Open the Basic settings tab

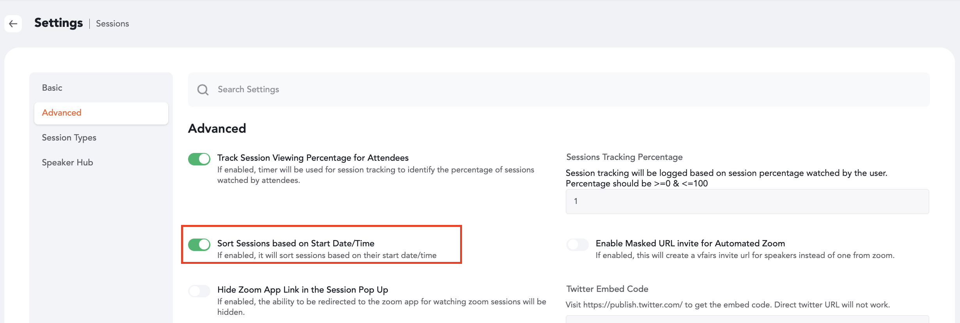[x=52, y=88]
